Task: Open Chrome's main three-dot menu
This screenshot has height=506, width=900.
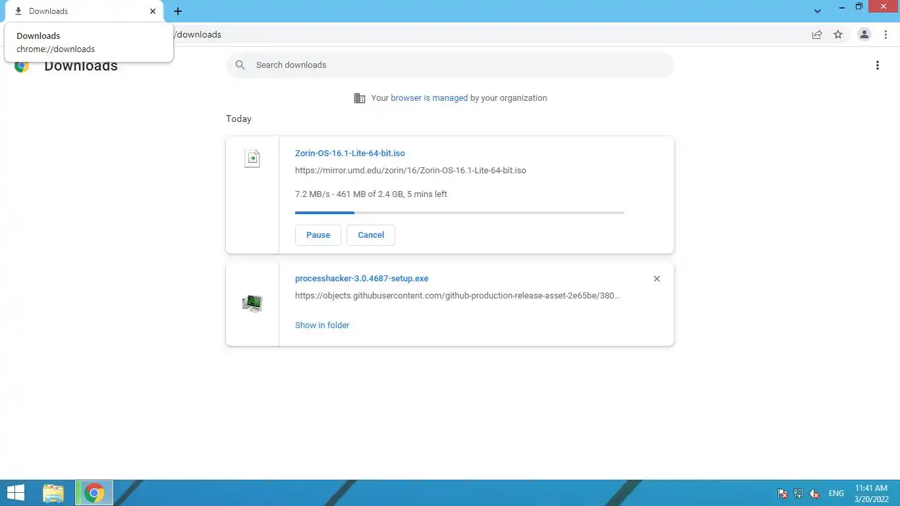Action: click(886, 34)
